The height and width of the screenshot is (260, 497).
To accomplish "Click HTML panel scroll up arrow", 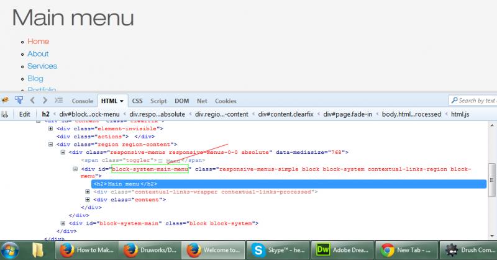I will pyautogui.click(x=491, y=125).
